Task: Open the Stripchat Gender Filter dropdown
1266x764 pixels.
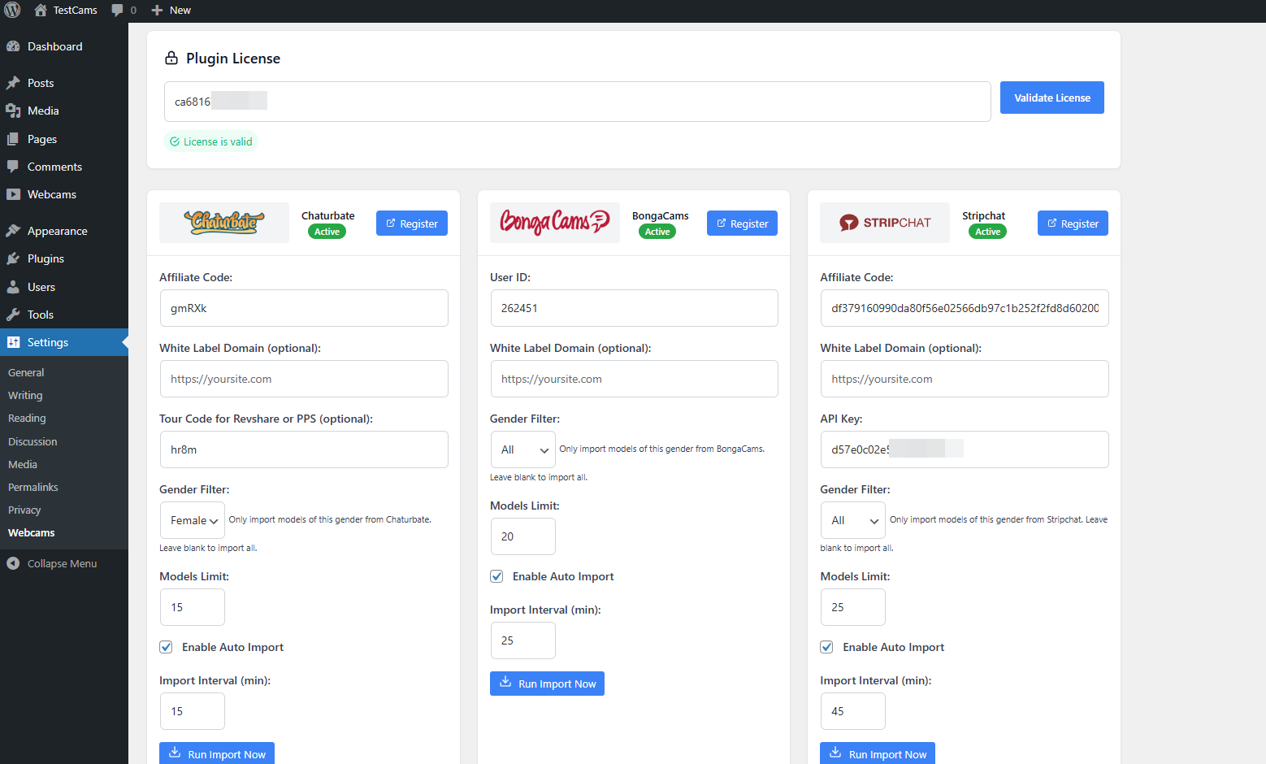Action: coord(853,520)
